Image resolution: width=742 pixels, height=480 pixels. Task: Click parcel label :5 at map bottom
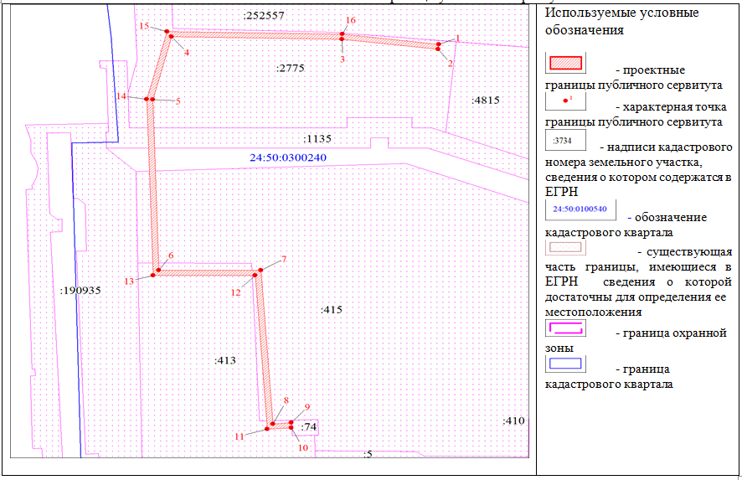pyautogui.click(x=368, y=454)
